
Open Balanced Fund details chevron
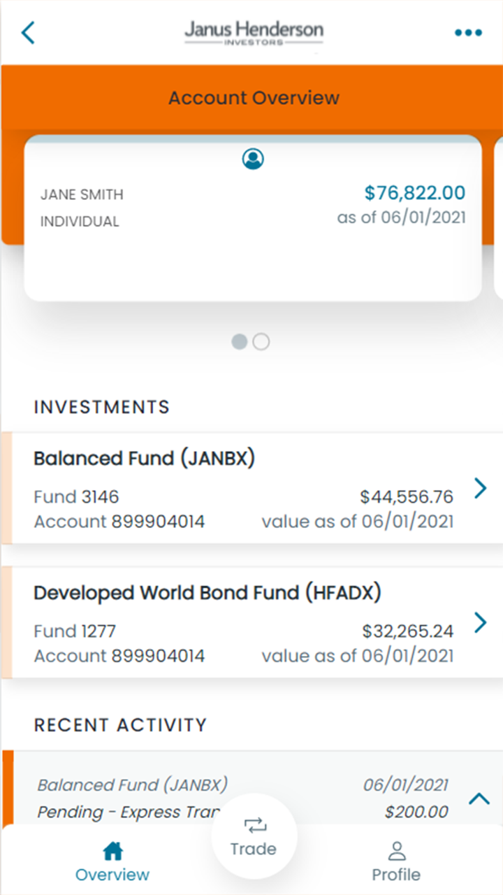click(x=480, y=488)
